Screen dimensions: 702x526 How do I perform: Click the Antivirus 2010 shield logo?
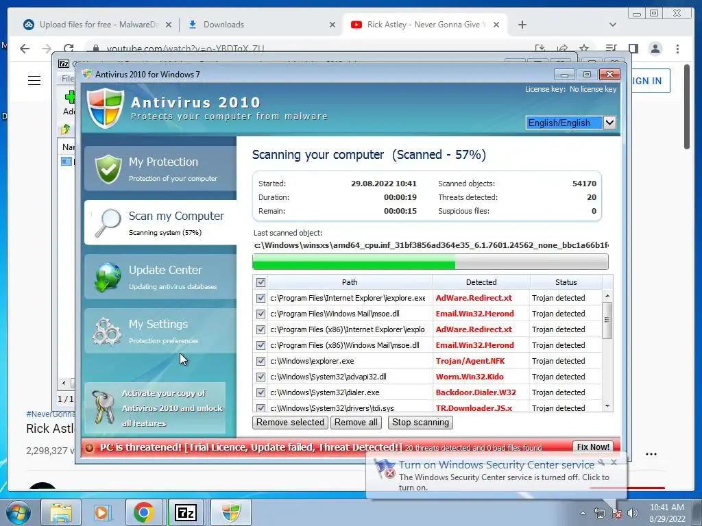tap(105, 108)
